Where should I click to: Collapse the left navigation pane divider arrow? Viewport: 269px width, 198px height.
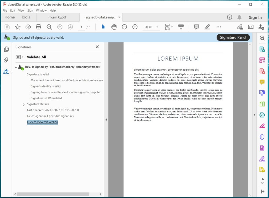106,120
